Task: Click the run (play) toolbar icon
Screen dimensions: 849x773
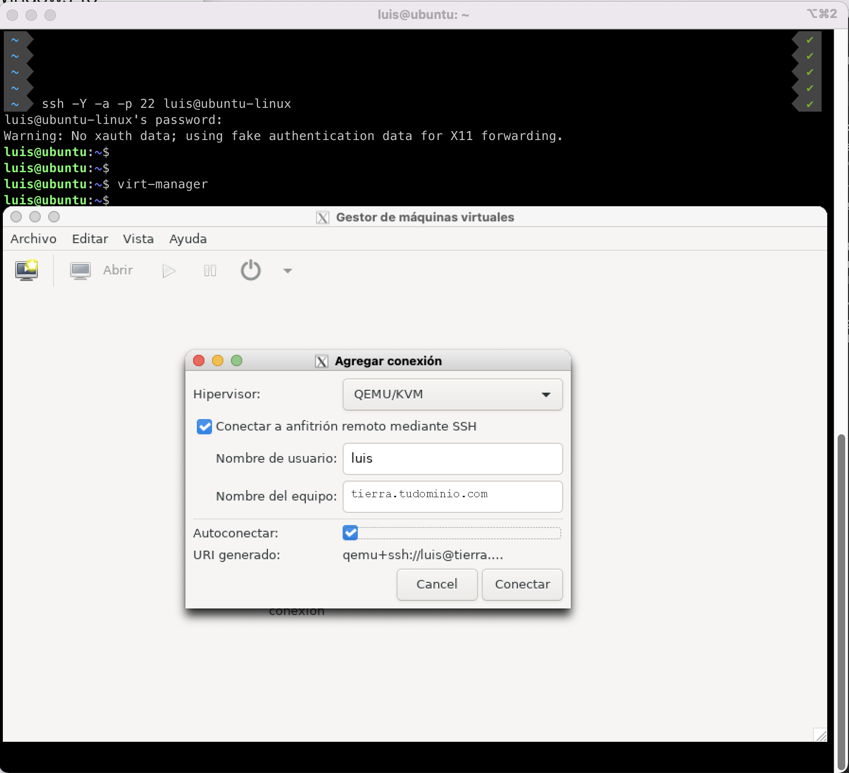Action: pyautogui.click(x=169, y=271)
